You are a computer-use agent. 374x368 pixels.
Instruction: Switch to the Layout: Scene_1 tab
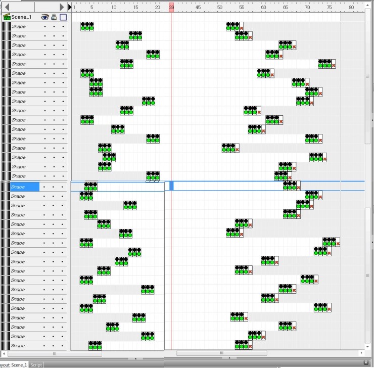13,364
